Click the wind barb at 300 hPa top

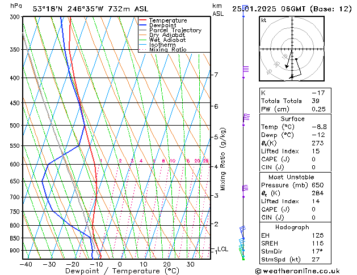pyautogui.click(x=245, y=11)
